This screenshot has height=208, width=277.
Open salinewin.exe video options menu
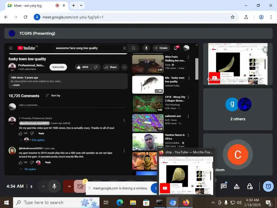tap(188, 116)
